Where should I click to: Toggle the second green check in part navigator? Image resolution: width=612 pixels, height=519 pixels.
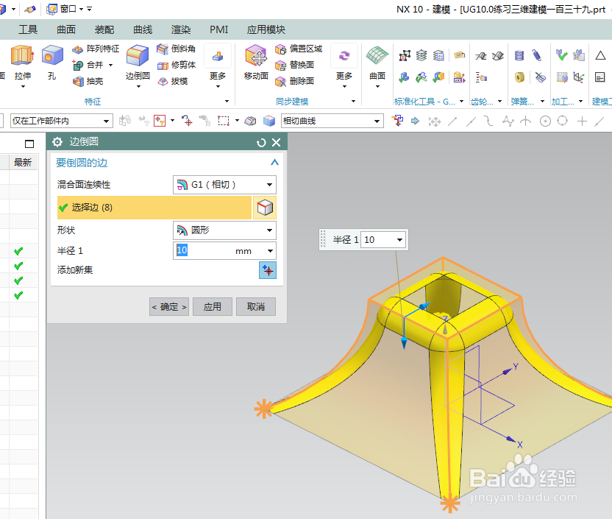click(18, 266)
